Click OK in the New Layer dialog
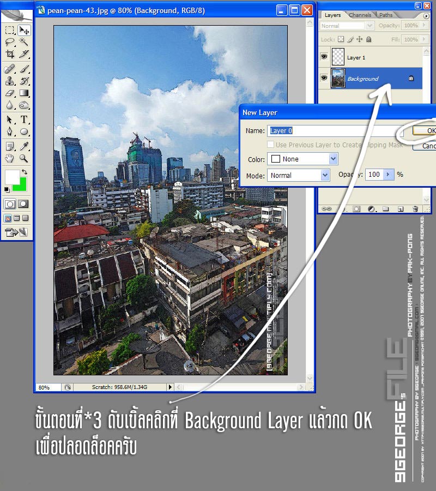This screenshot has width=436, height=491. 425,130
